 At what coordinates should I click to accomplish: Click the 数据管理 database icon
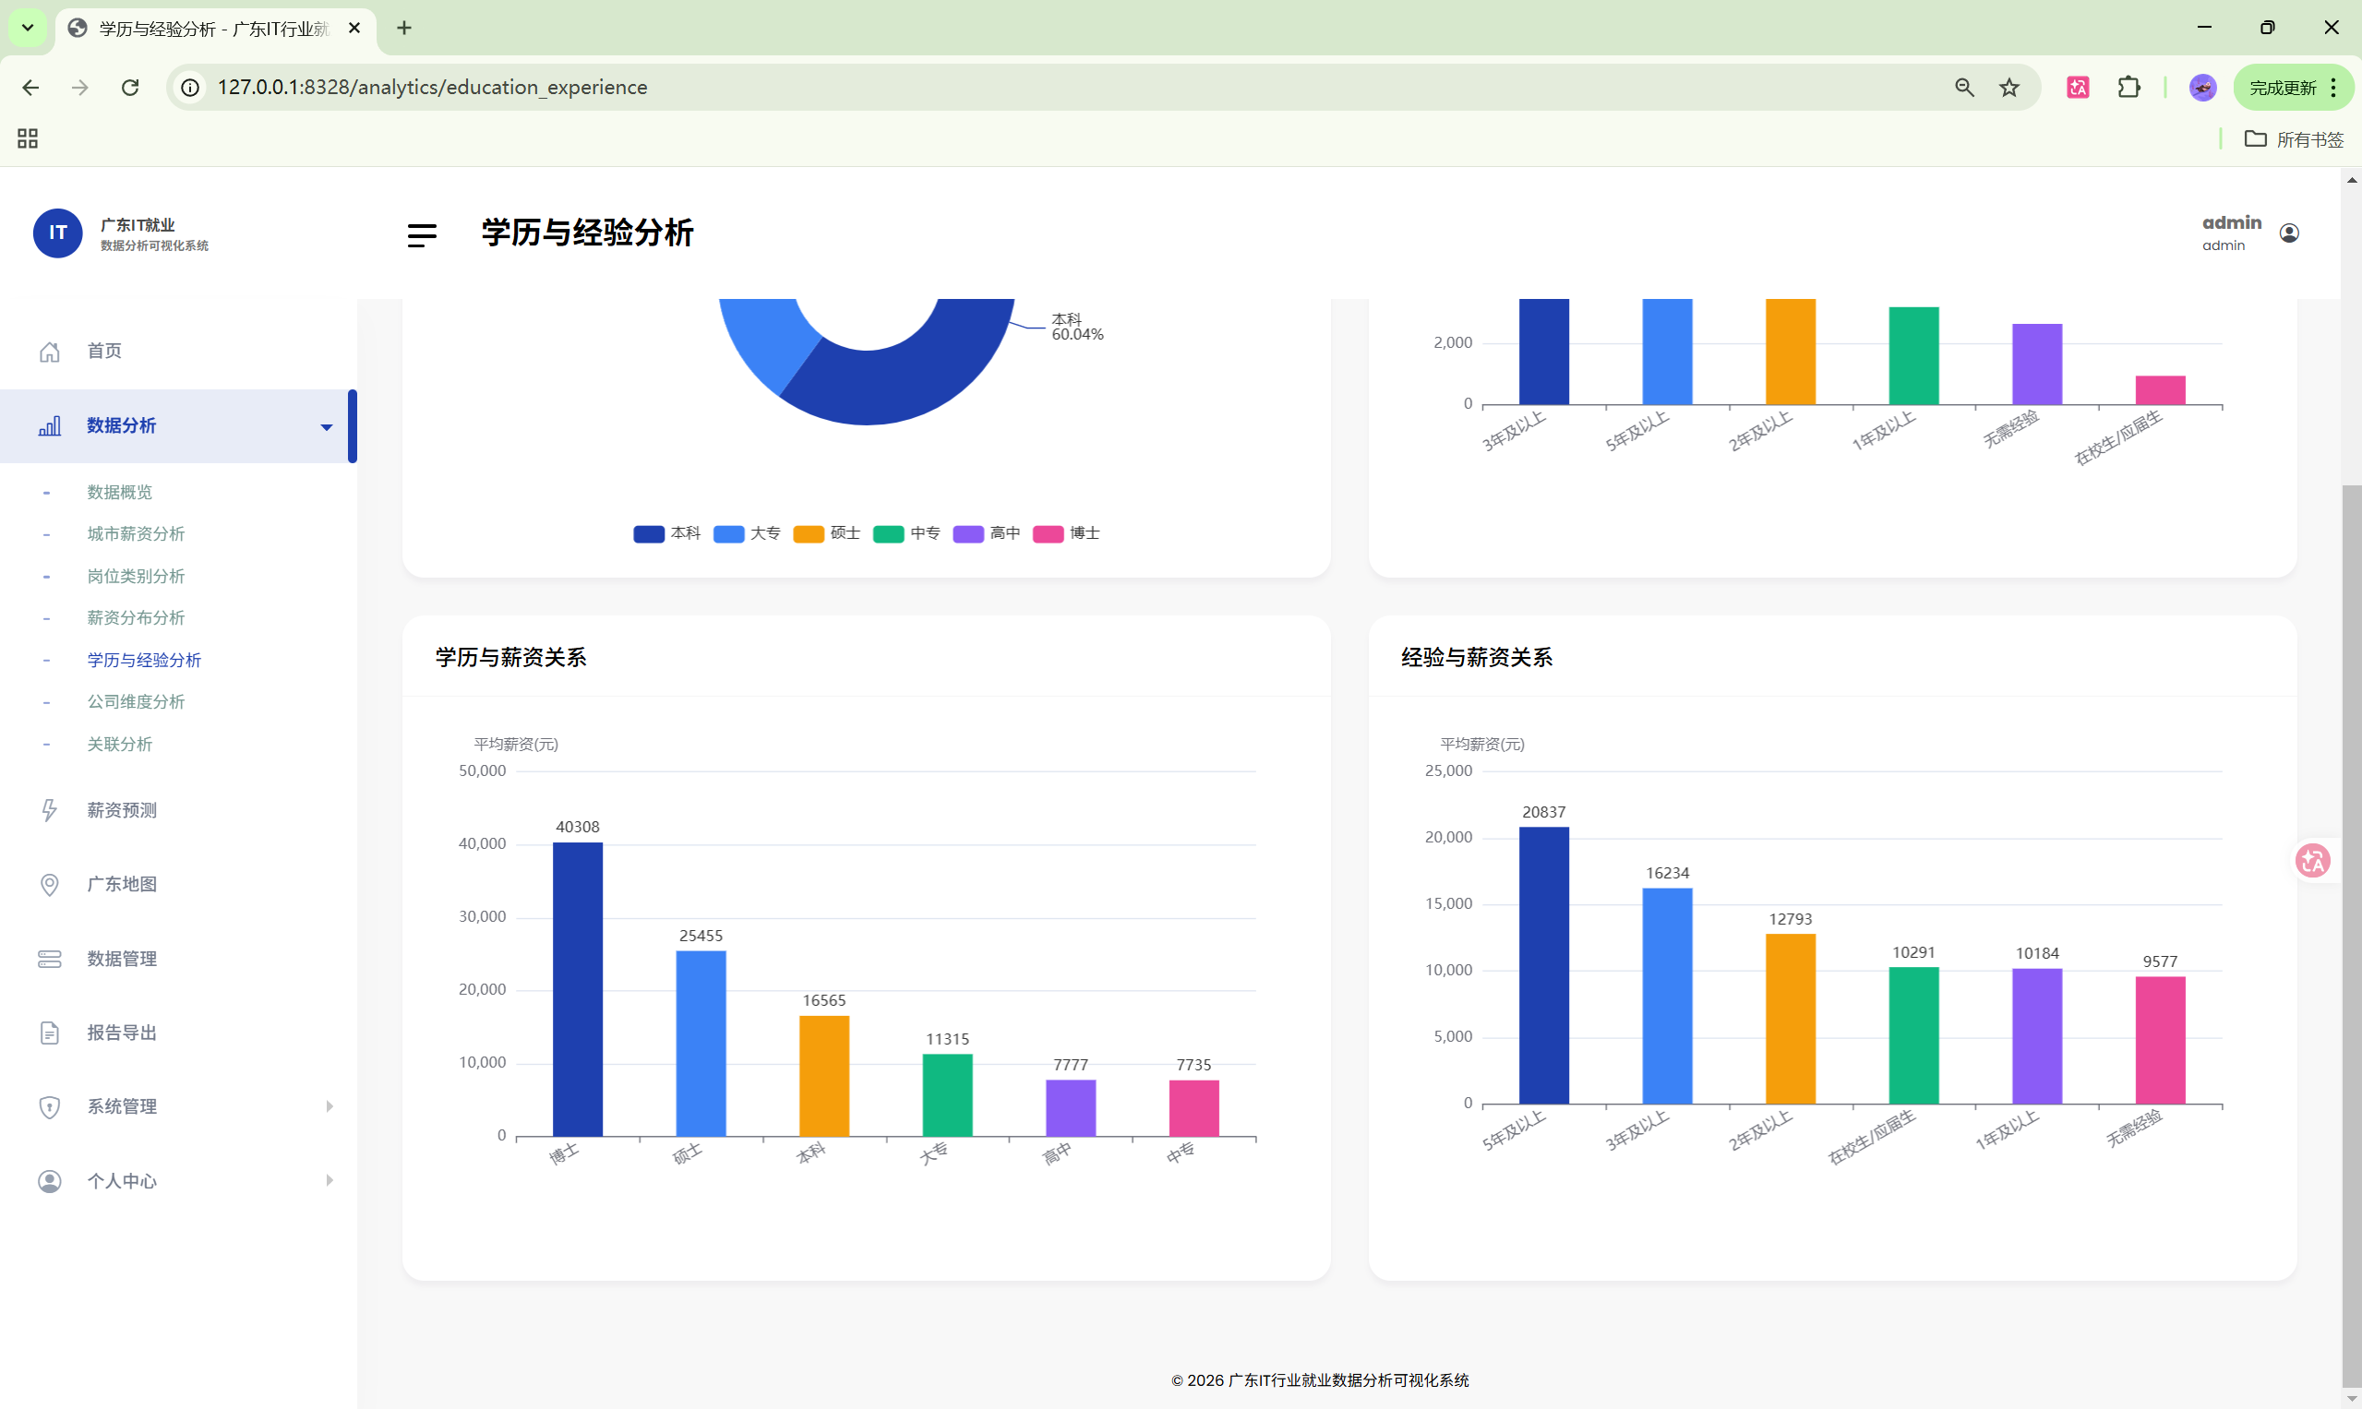coord(50,959)
